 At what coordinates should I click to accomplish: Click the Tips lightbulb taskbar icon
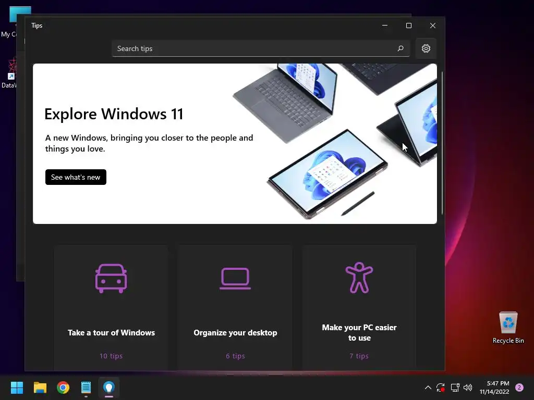108,387
